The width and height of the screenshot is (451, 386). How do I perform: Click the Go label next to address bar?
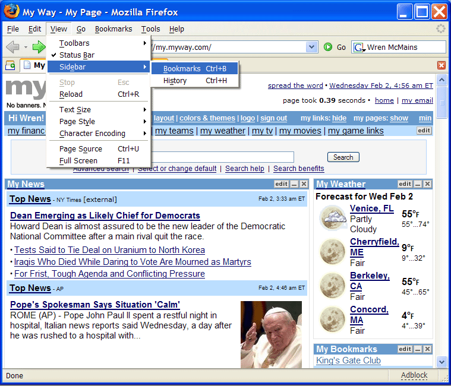point(341,47)
